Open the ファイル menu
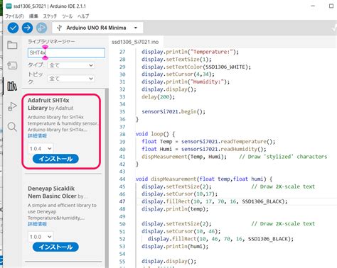The height and width of the screenshot is (268, 337). click(14, 16)
